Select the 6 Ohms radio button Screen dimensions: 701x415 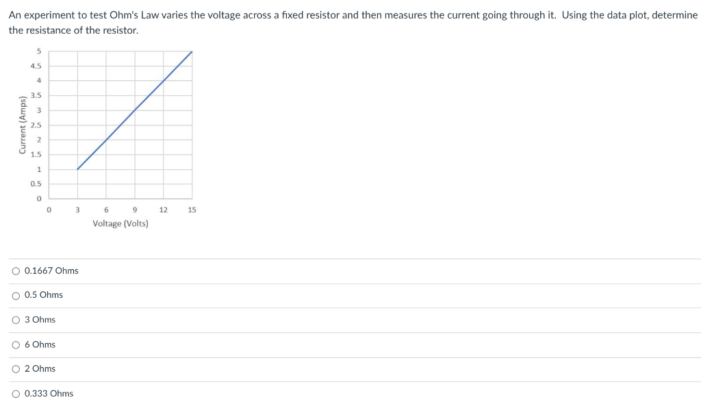(x=15, y=344)
